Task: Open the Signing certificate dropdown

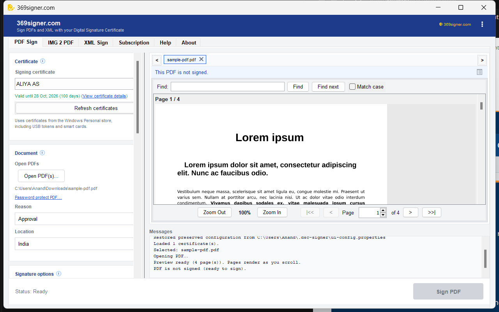Action: (74, 84)
